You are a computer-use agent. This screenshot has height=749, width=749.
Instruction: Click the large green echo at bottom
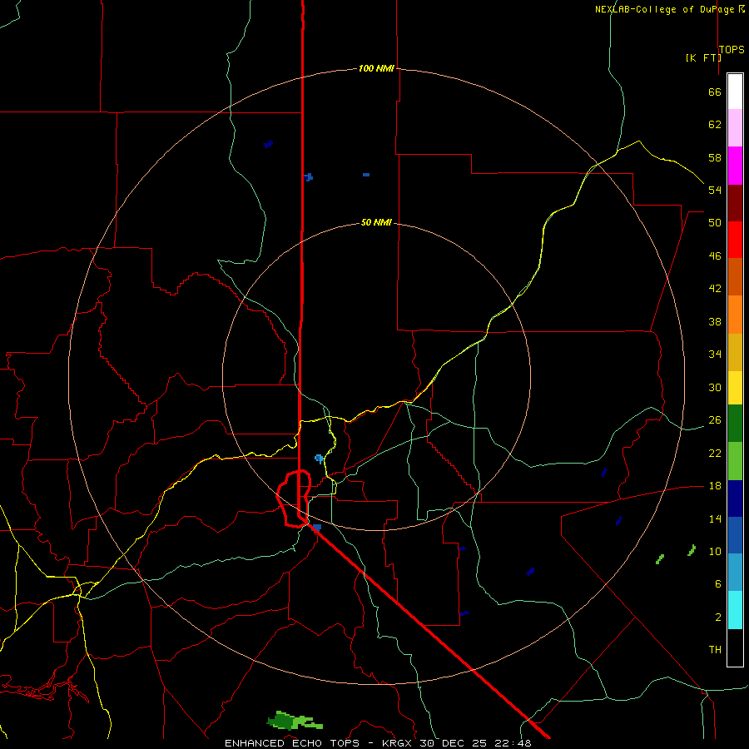click(295, 721)
